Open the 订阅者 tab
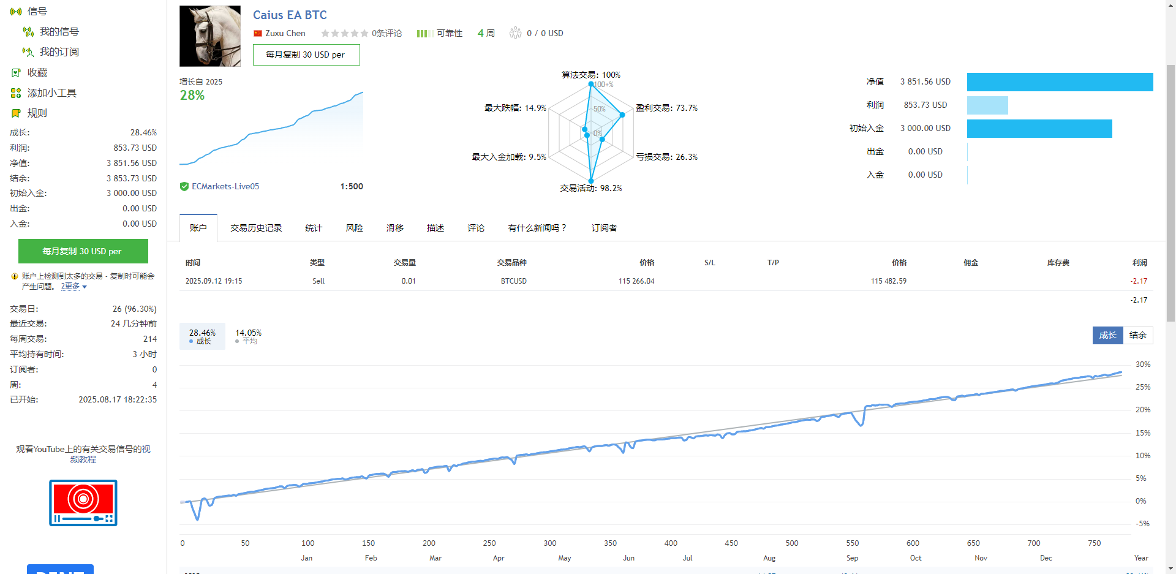Viewport: 1176px width, 574px height. pos(605,228)
